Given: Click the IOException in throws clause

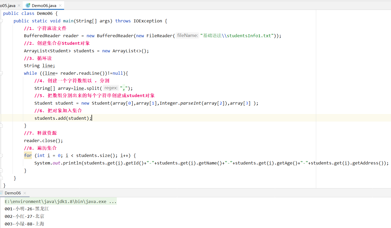Looking at the screenshot, I should point(148,21).
